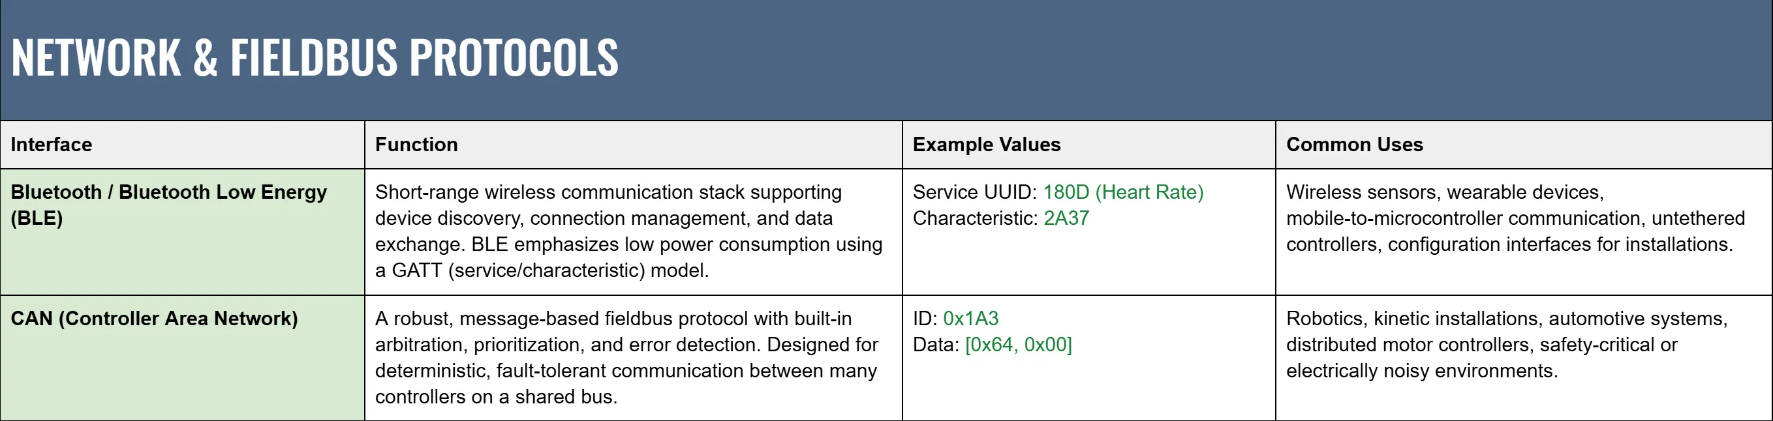Click the "Characteristic:" label text
This screenshot has width=1773, height=421.
tap(975, 218)
